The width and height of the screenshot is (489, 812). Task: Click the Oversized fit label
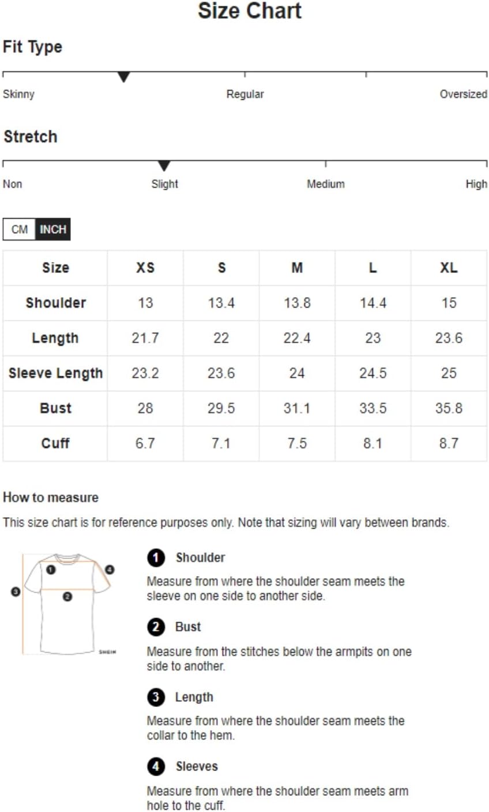[464, 94]
